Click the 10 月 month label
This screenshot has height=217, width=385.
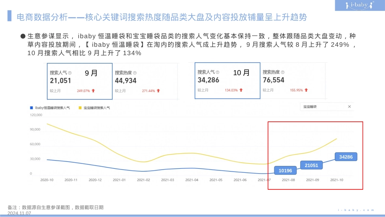click(x=242, y=73)
